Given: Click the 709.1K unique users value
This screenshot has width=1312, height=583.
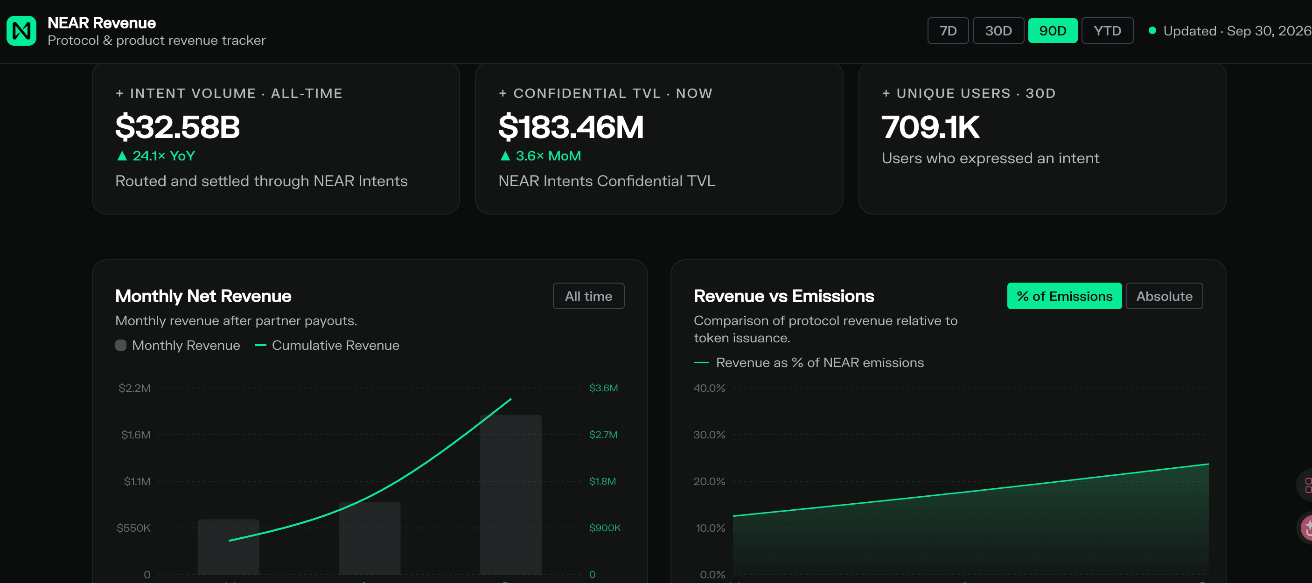Looking at the screenshot, I should (x=930, y=127).
